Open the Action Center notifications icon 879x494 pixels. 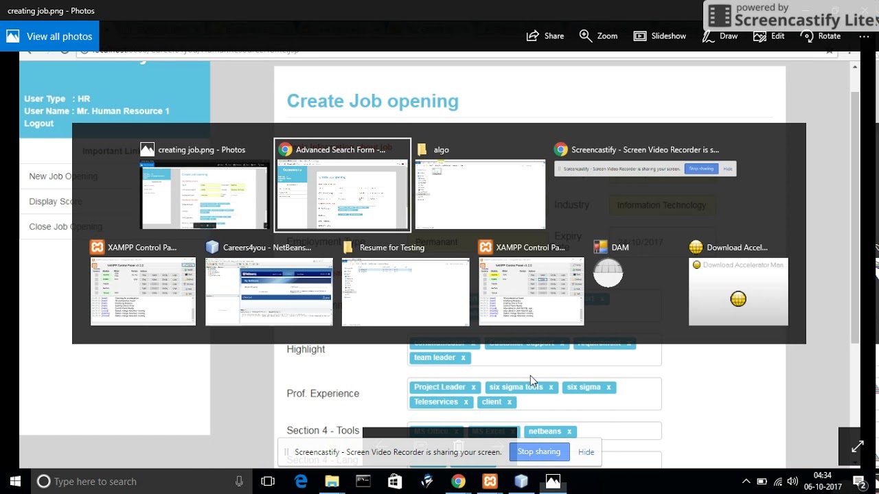[859, 481]
